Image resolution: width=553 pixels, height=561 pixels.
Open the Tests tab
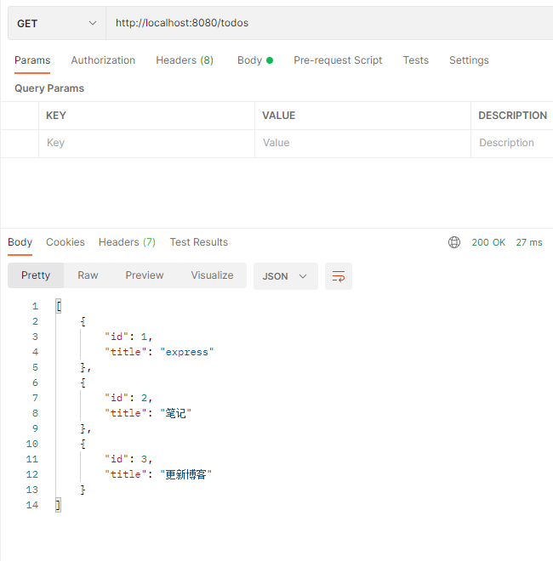(x=415, y=60)
